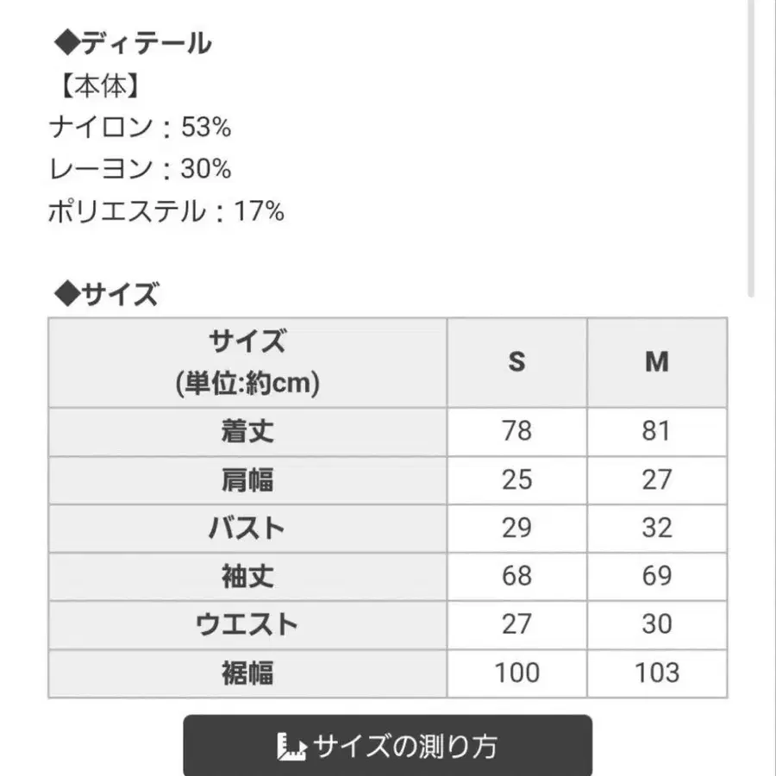Screen dimensions: 776x776
Task: Click the レーヨン：30% material line
Action: pos(141,169)
